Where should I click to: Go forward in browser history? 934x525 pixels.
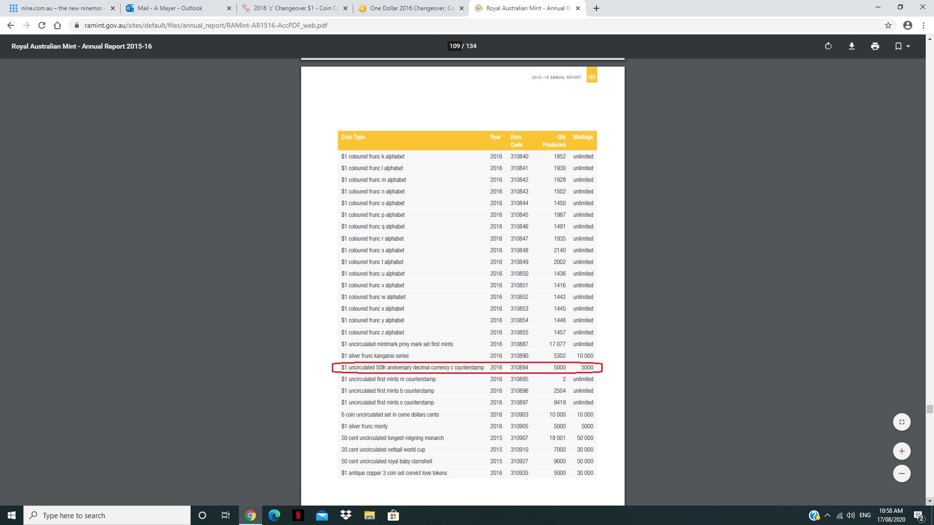26,25
